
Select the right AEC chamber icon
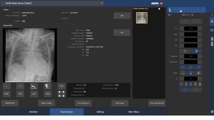[x=198, y=67]
